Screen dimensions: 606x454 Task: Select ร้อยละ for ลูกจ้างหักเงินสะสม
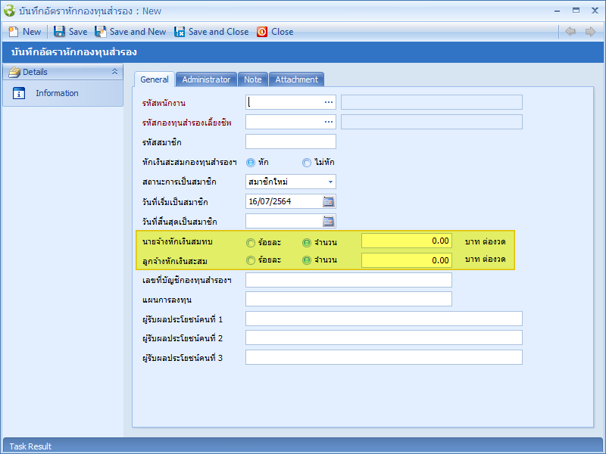click(x=251, y=260)
